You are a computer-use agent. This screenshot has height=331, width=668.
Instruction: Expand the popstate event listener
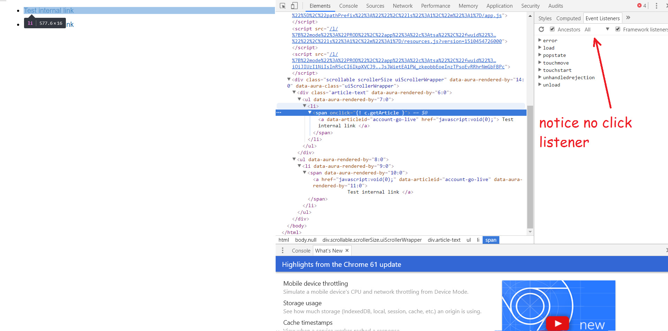540,55
